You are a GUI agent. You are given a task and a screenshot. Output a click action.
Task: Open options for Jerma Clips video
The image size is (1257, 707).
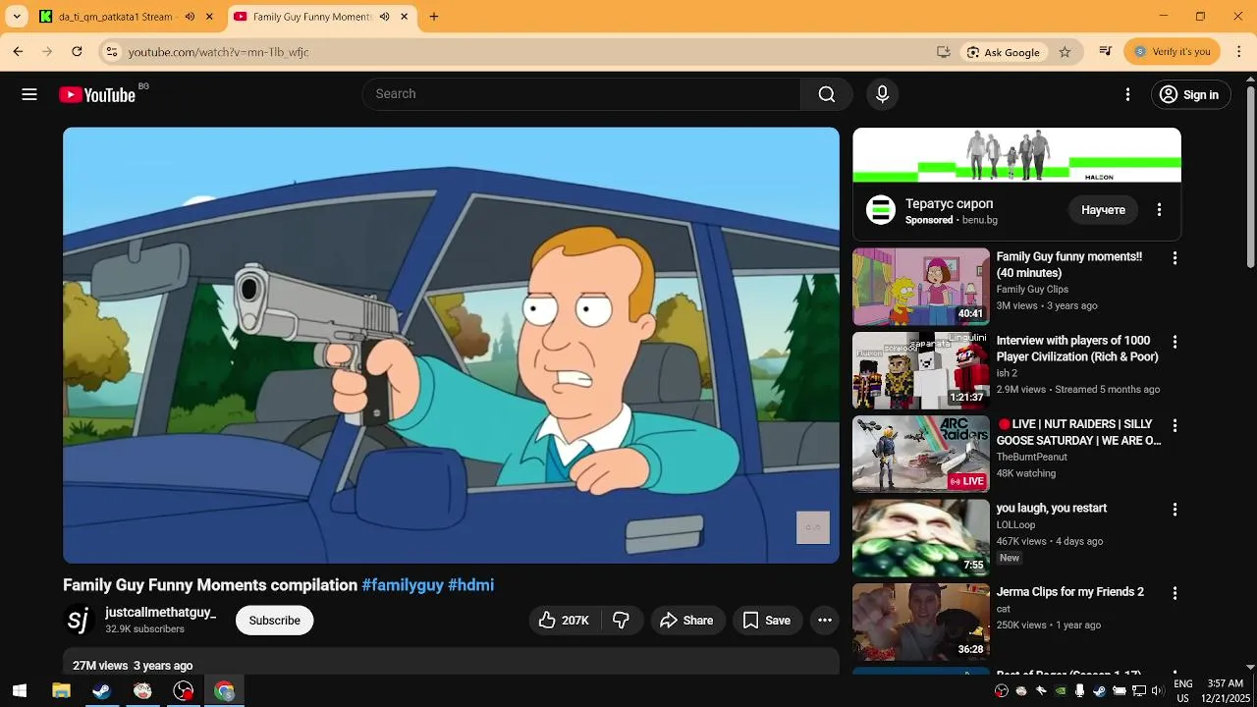tap(1175, 594)
